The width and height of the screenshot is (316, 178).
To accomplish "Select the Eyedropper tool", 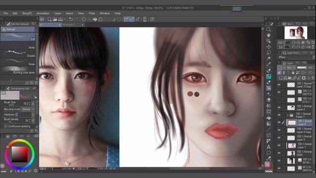I will 269,65.
